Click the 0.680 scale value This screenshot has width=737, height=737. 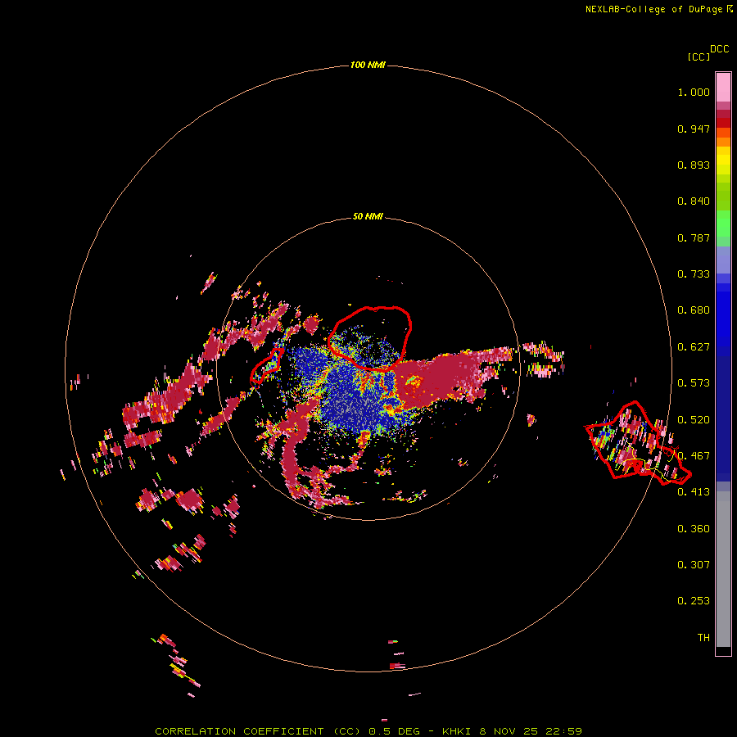pos(694,310)
